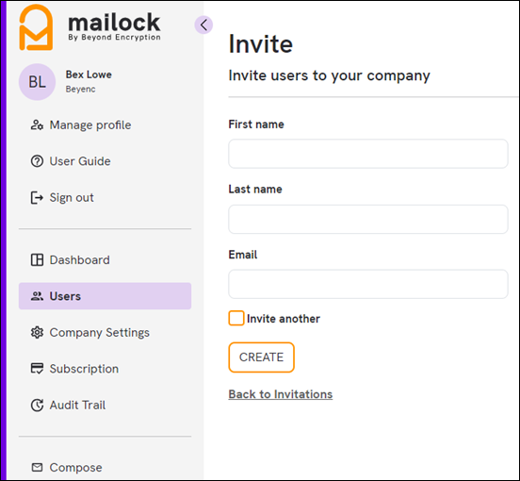Collapse sidebar with the chevron button
This screenshot has height=481, width=520.
pyautogui.click(x=203, y=25)
